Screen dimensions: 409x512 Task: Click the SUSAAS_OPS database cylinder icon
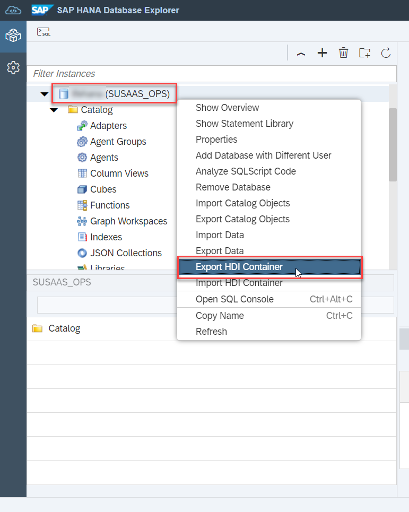[x=63, y=94]
